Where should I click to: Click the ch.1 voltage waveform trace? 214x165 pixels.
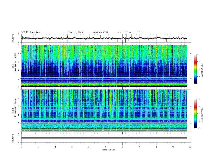click(104, 38)
